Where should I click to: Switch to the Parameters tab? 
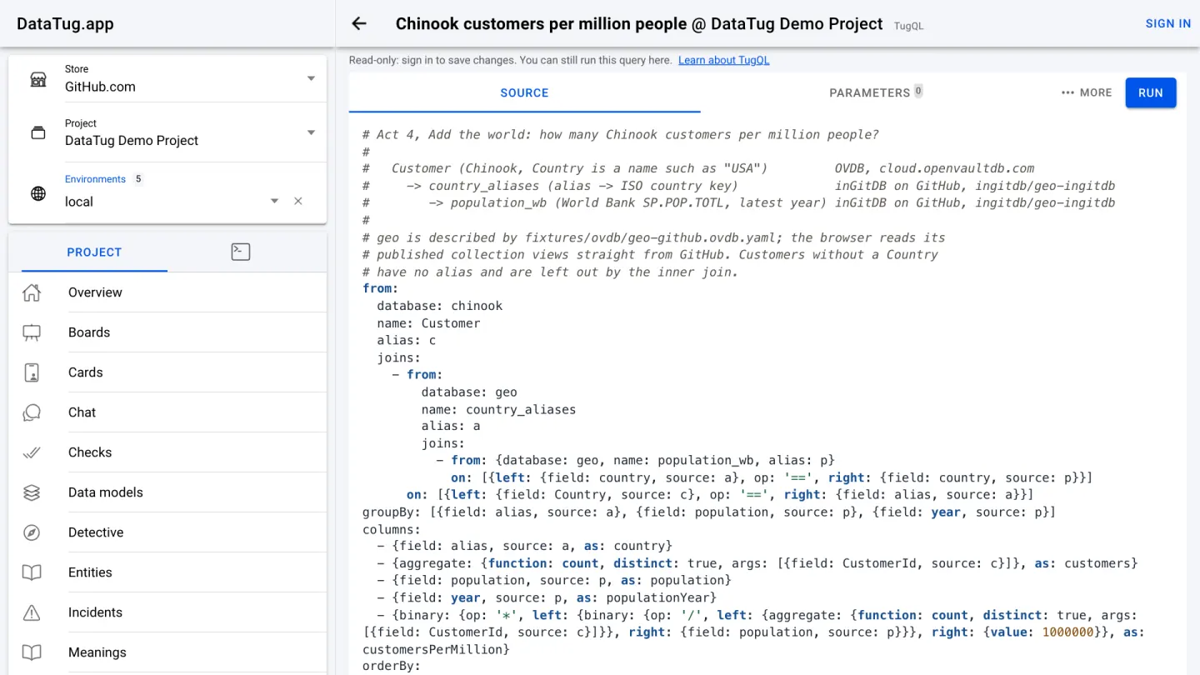click(876, 92)
